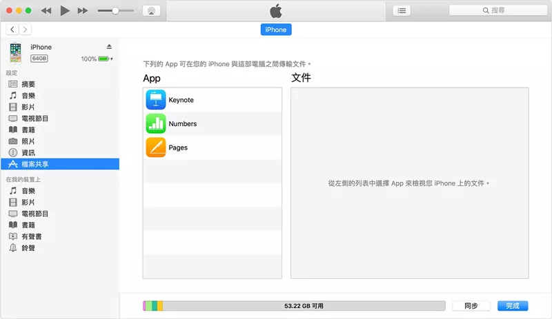Rewind to the previous track
This screenshot has height=319, width=552.
coord(46,11)
